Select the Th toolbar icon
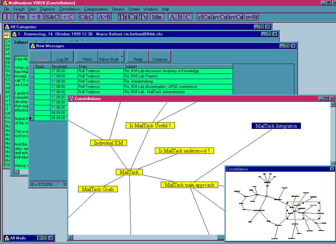This screenshot has height=244, width=336. coord(122,17)
